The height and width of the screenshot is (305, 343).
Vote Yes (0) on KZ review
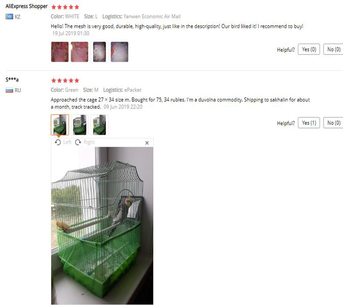309,49
